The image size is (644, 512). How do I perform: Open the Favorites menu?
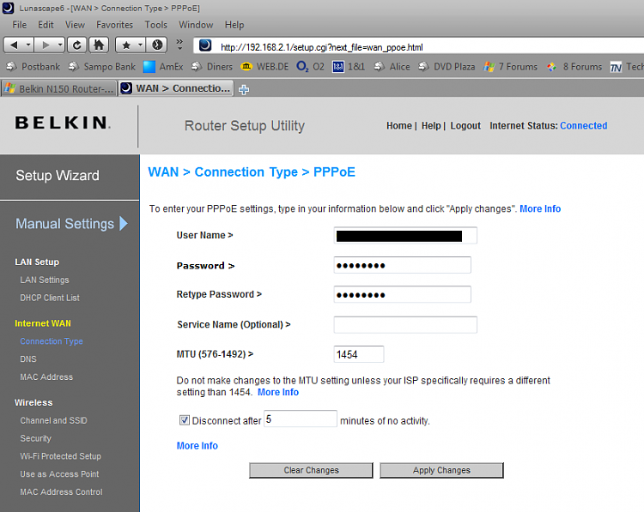coord(114,25)
